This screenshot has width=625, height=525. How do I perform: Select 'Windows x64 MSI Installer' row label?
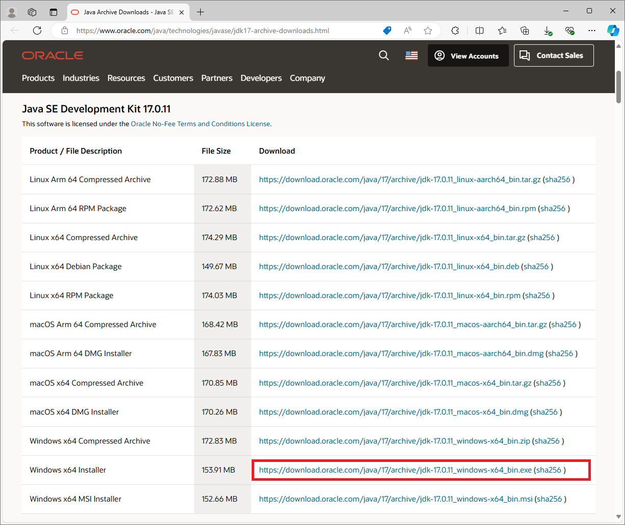point(75,499)
